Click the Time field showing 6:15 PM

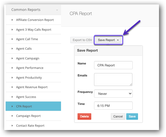coord(113,106)
